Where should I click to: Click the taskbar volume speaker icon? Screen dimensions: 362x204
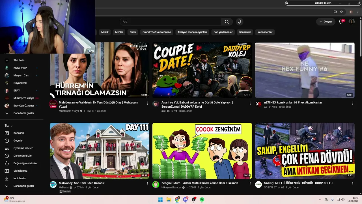(x=343, y=199)
